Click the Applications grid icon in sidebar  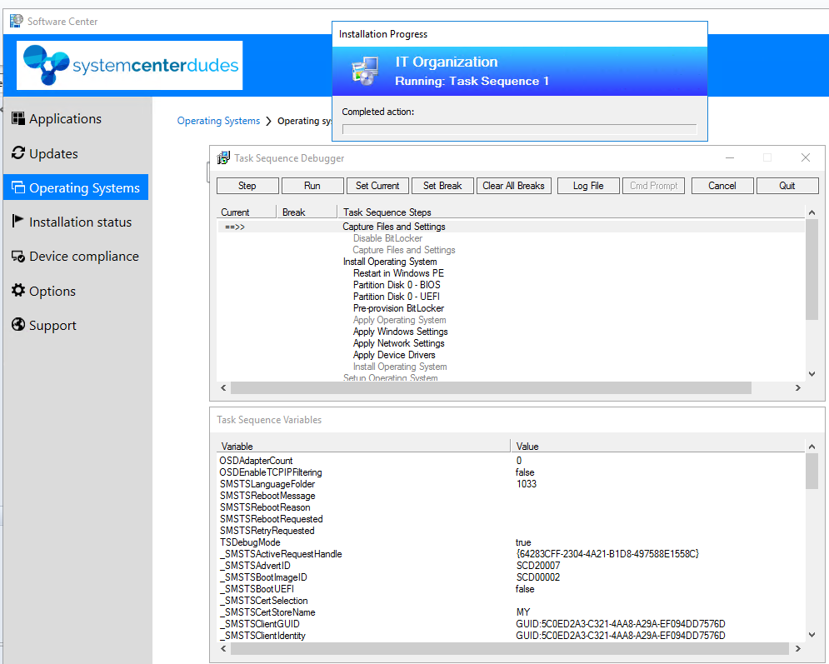click(x=18, y=118)
